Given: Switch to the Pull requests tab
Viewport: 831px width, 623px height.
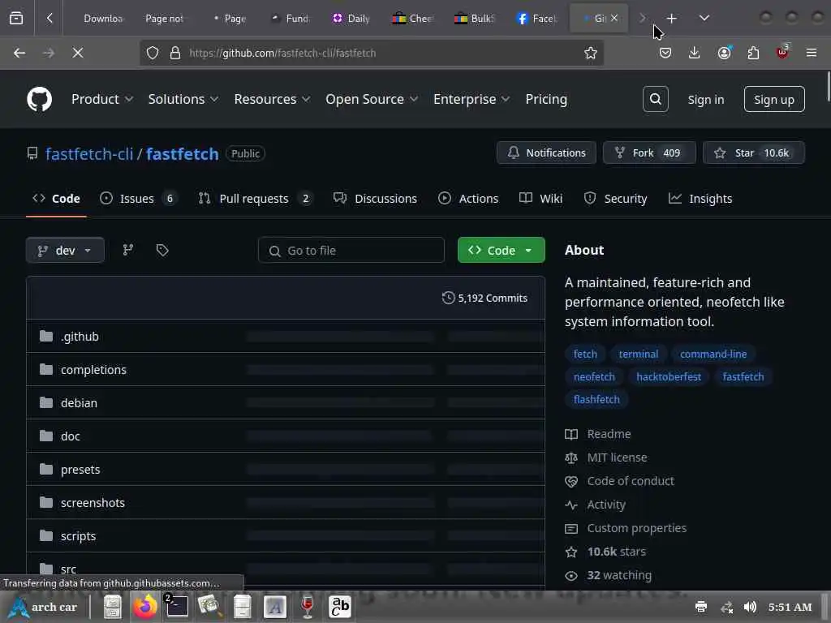Looking at the screenshot, I should coord(256,199).
